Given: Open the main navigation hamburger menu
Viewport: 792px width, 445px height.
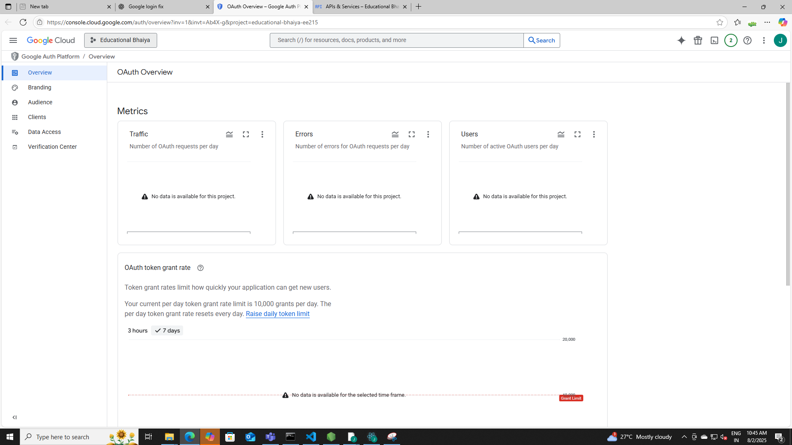Looking at the screenshot, I should point(13,40).
